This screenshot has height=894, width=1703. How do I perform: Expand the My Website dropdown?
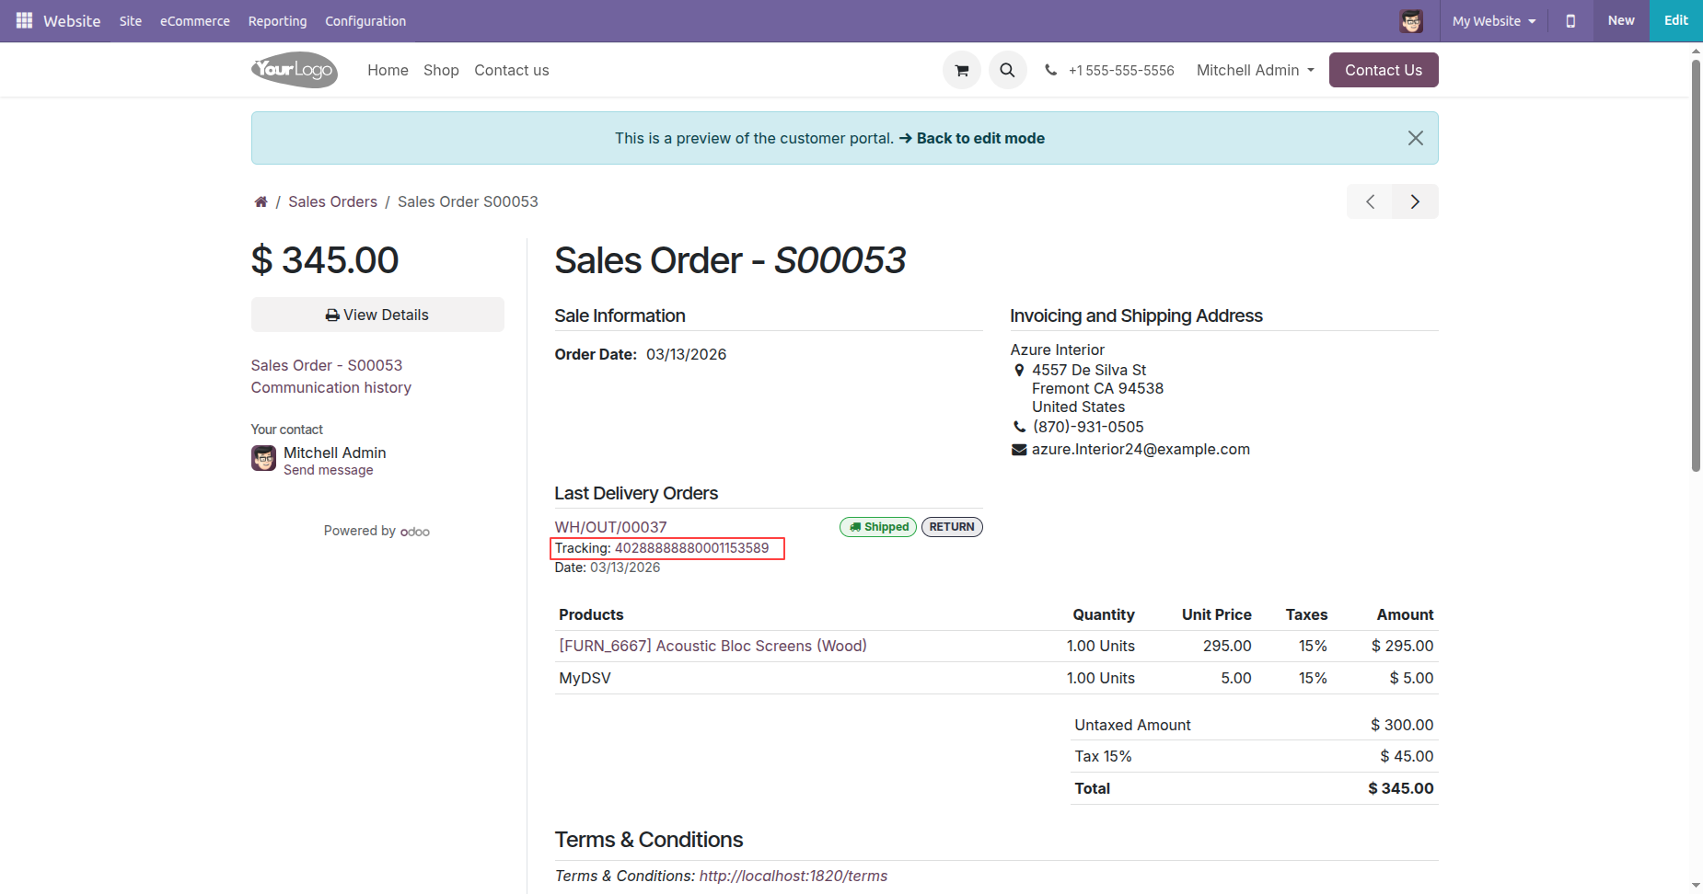coord(1493,20)
